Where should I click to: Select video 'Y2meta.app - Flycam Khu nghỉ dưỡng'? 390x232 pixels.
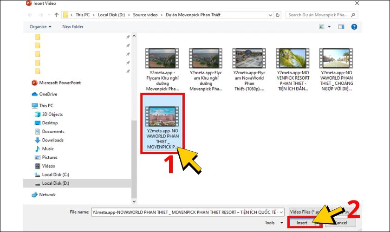162,70
